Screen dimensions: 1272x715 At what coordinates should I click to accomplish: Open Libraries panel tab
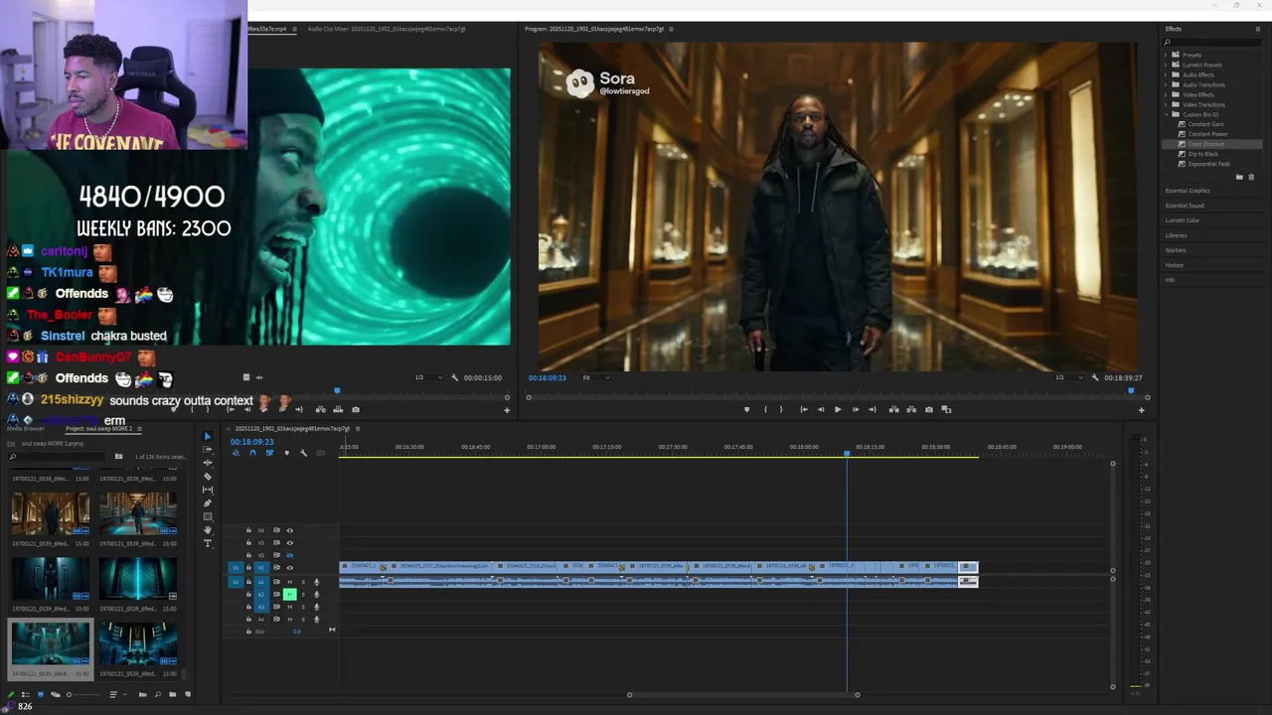tap(1176, 235)
